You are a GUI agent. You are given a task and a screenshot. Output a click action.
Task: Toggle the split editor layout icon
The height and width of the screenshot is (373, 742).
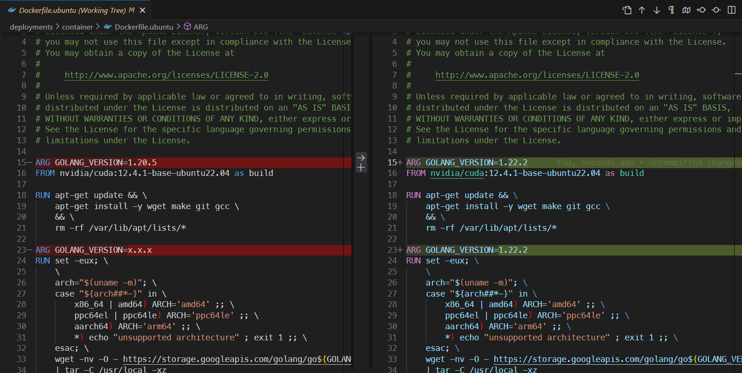tap(731, 10)
